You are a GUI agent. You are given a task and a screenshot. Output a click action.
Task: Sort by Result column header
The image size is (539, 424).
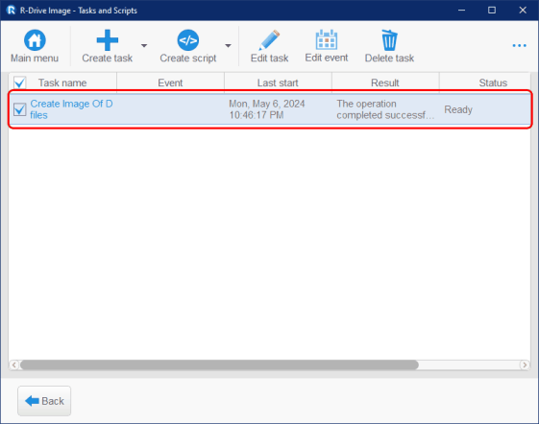tap(385, 82)
